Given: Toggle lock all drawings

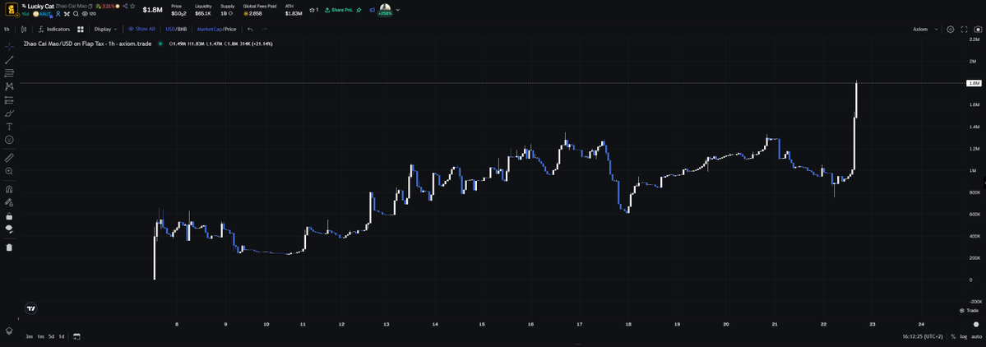Looking at the screenshot, I should 9,216.
